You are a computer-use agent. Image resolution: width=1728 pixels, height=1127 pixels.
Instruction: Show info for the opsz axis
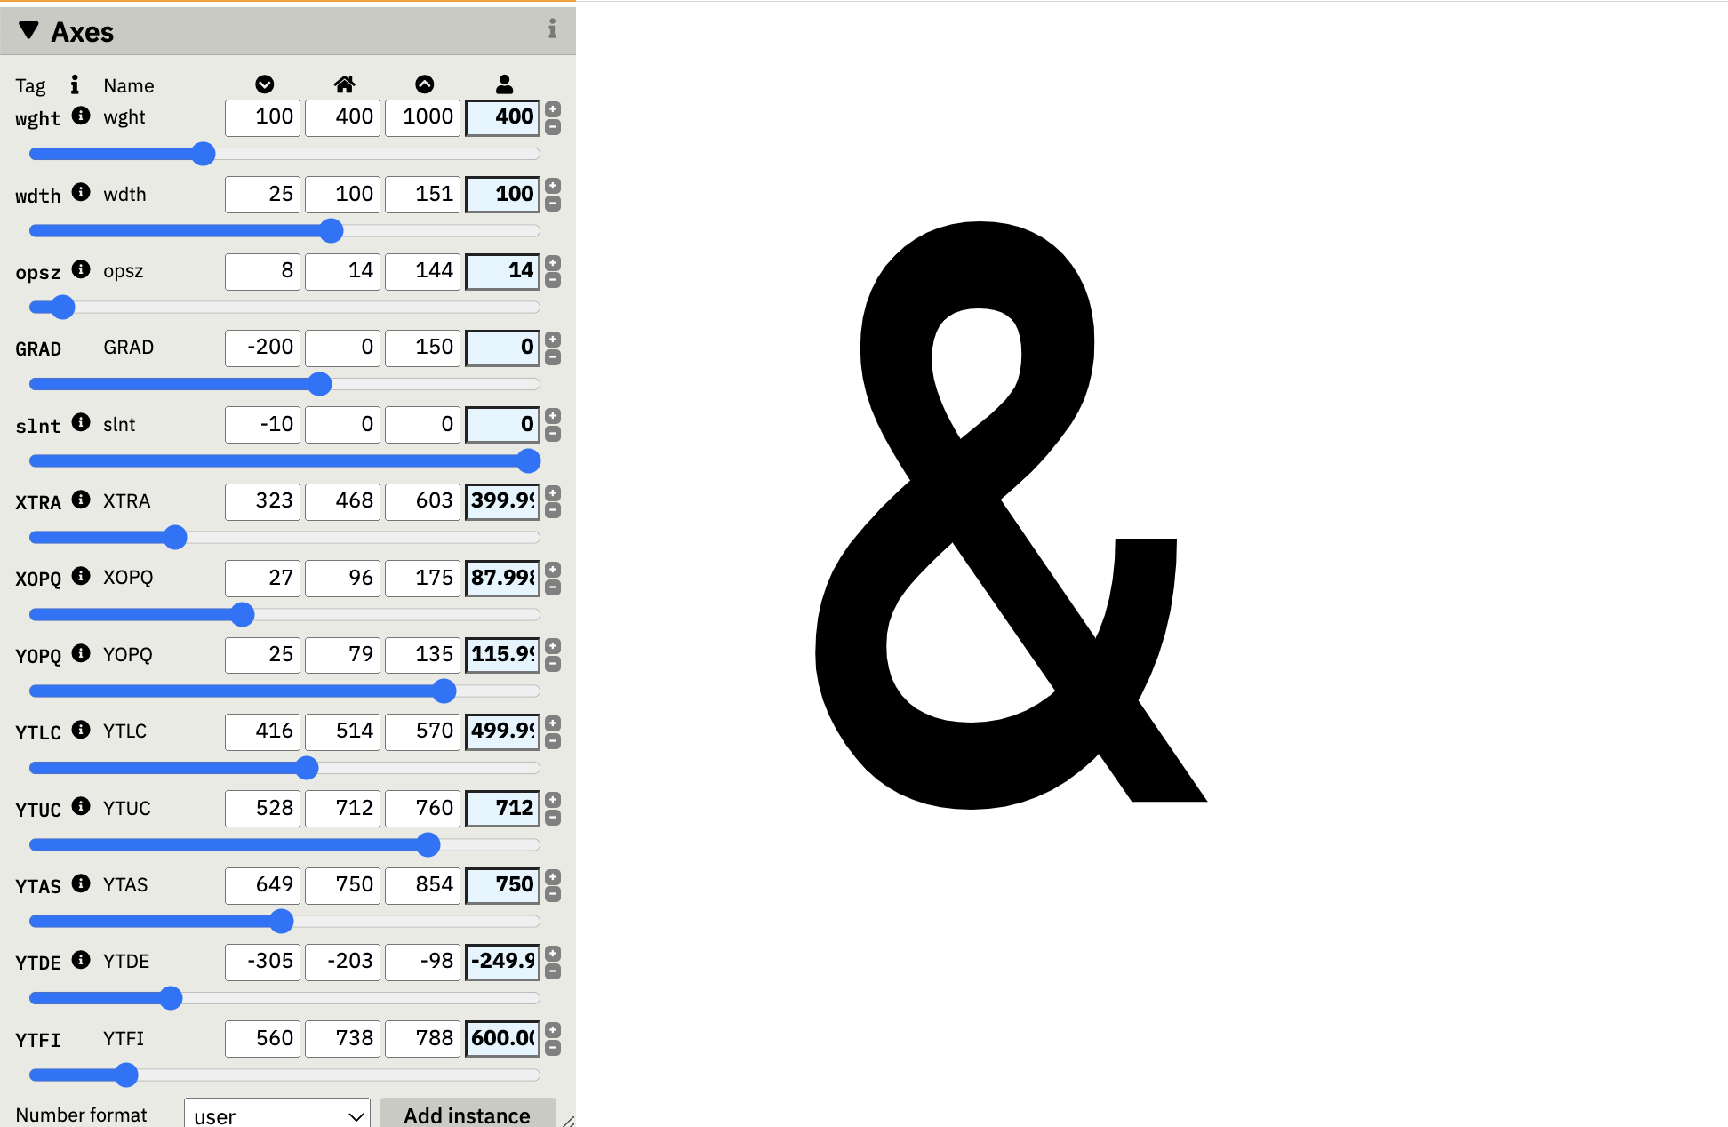tap(81, 269)
